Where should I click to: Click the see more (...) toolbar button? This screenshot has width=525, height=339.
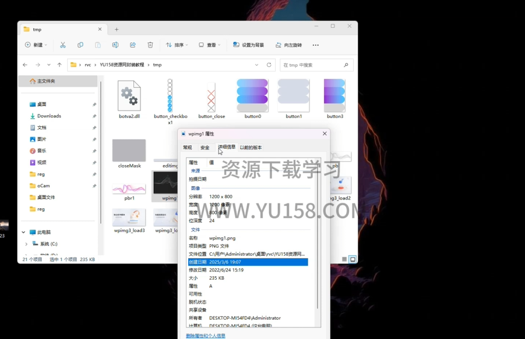coord(315,45)
